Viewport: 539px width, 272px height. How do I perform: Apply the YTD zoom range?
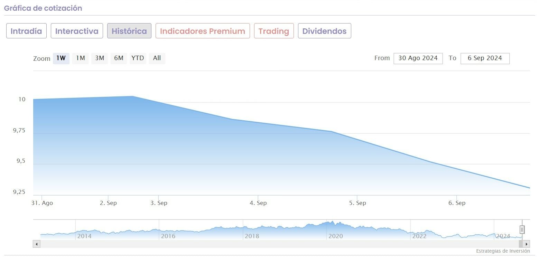[x=138, y=58]
